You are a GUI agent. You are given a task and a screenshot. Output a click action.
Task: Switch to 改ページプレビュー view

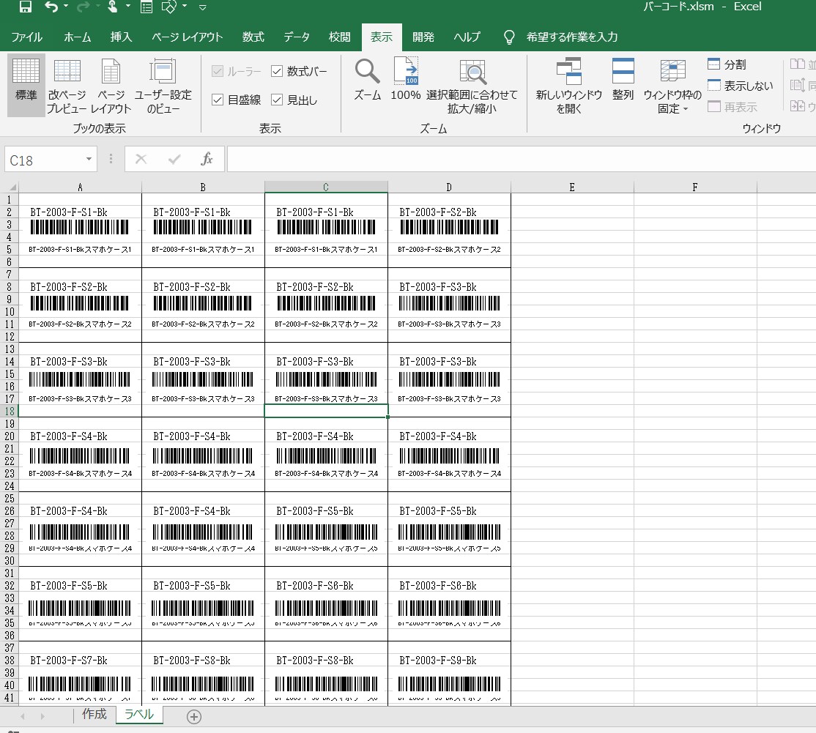click(67, 86)
